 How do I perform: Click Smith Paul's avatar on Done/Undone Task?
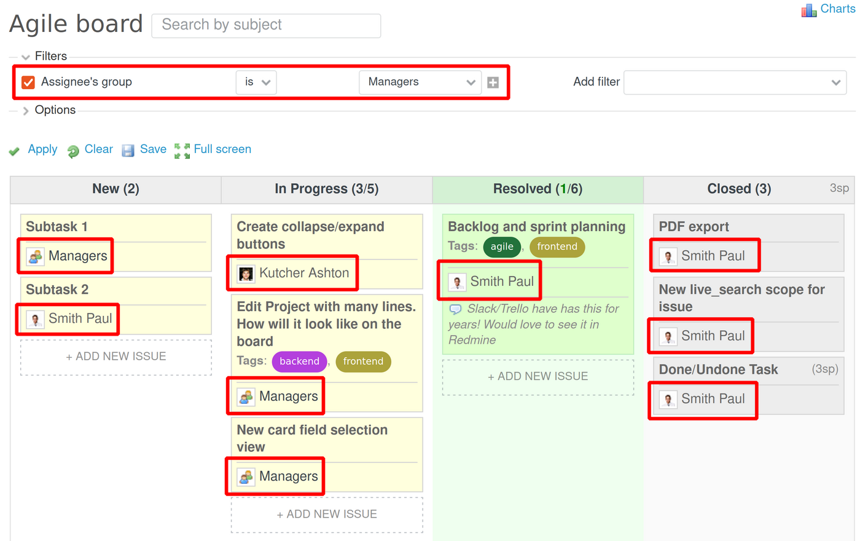pyautogui.click(x=667, y=398)
